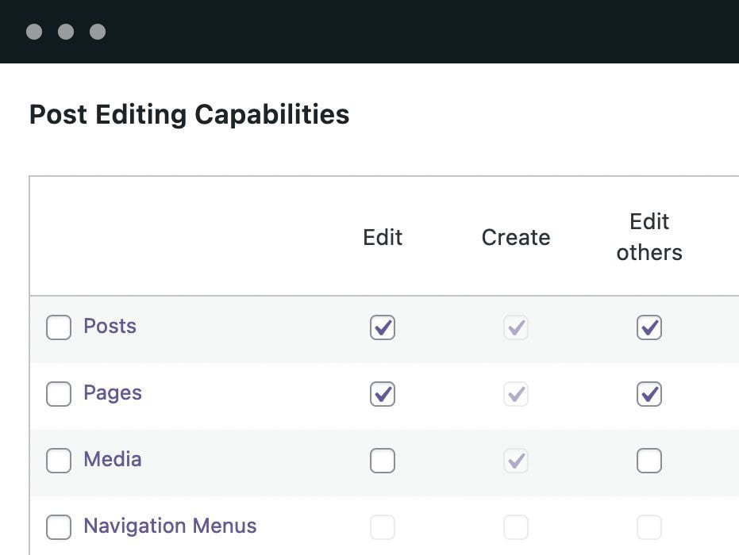Click the Pages post type link
Screen dimensions: 739x555
(x=113, y=392)
